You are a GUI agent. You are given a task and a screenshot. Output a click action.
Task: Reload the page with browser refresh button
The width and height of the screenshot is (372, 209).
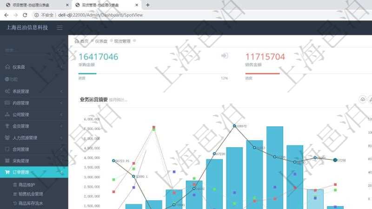coord(25,15)
